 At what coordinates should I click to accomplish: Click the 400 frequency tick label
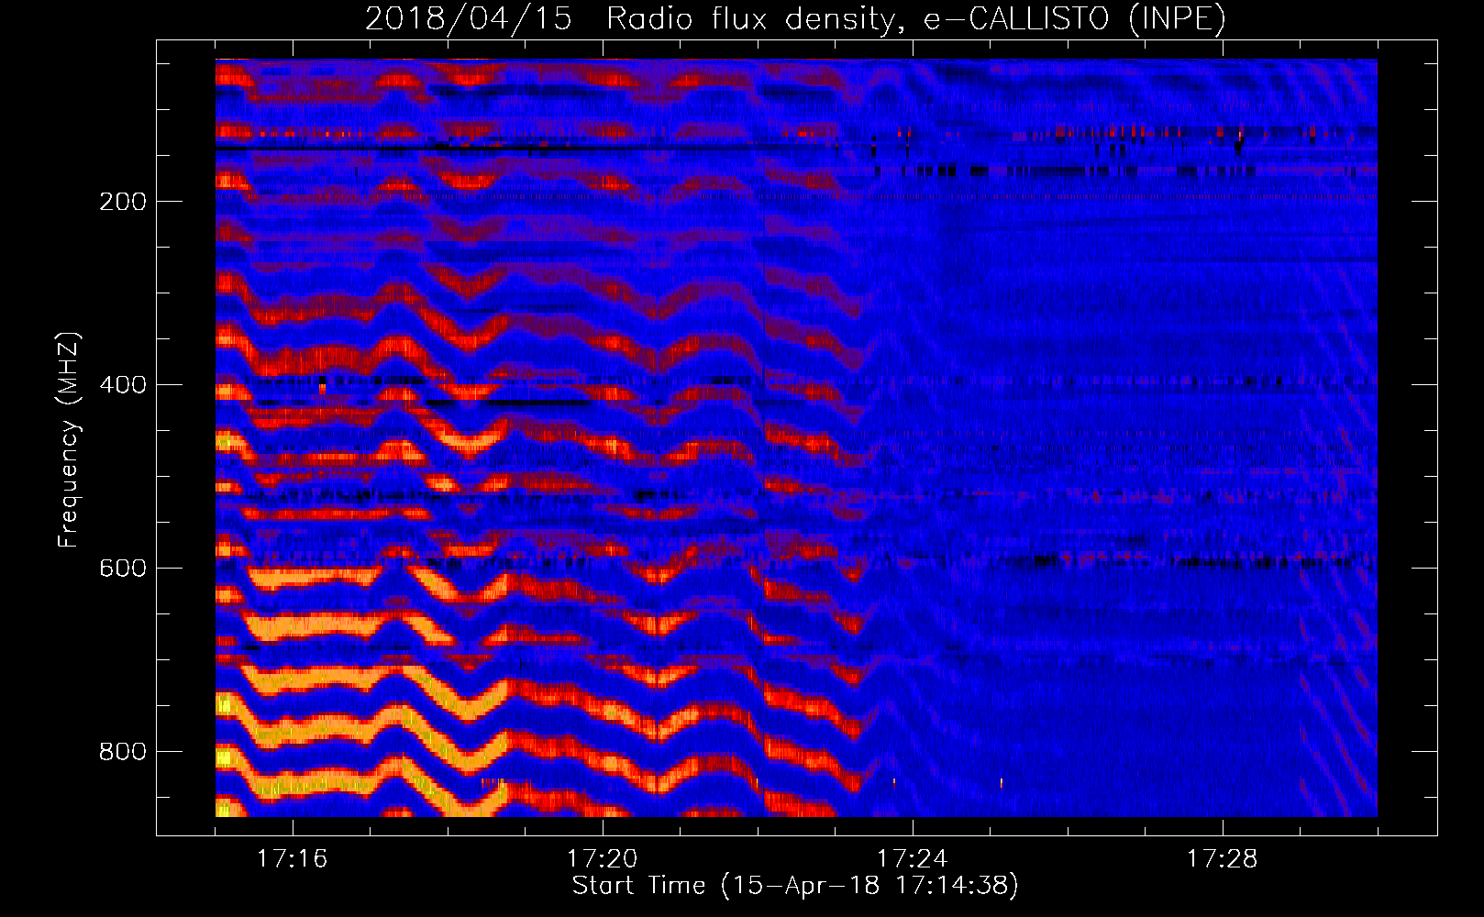pyautogui.click(x=123, y=384)
